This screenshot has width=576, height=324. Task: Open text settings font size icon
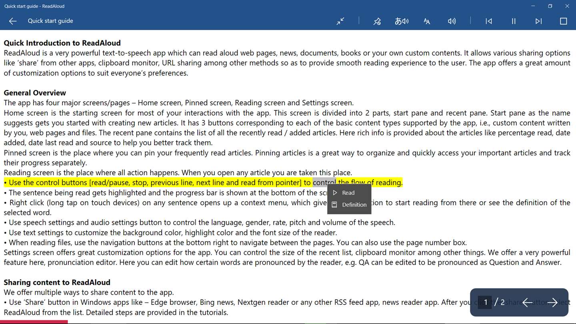[427, 21]
